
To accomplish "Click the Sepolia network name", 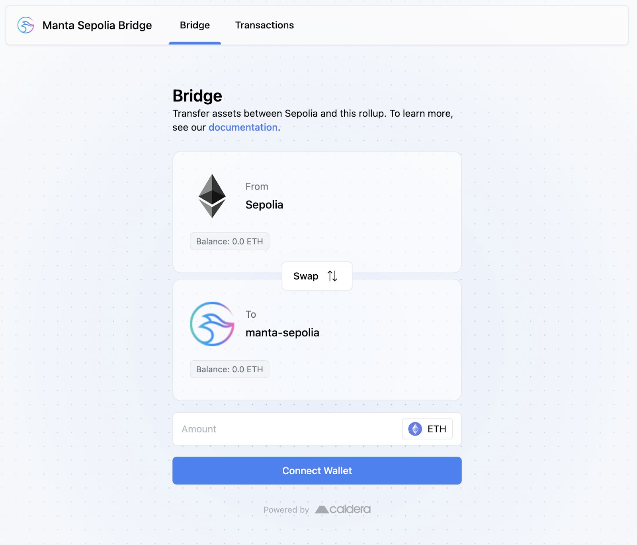I will tap(264, 205).
